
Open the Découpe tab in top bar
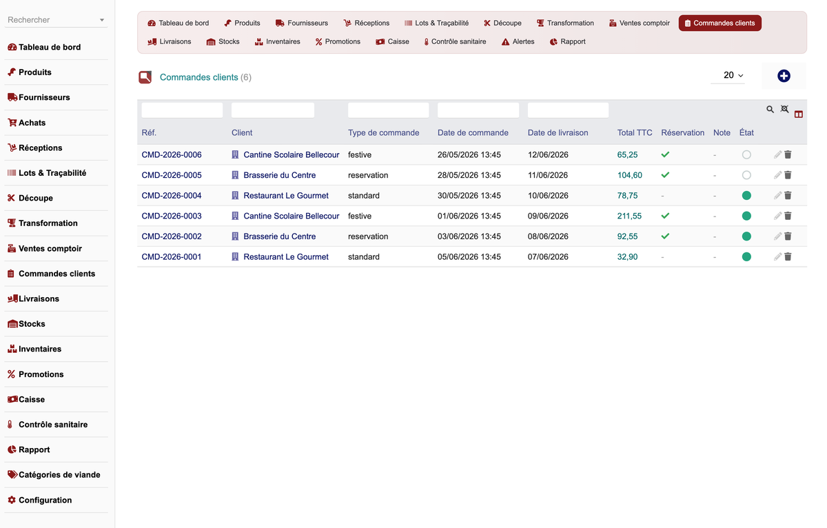[x=502, y=23]
